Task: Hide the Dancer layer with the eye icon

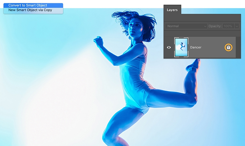Action: [169, 47]
